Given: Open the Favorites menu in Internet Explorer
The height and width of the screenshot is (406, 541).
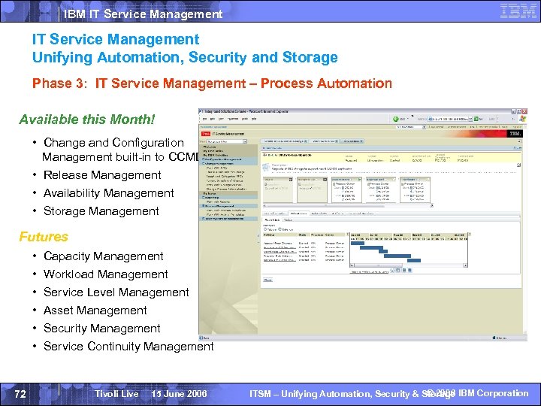Looking at the screenshot, I should (233, 119).
